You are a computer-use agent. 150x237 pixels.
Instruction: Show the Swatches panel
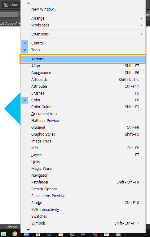tap(83, 216)
